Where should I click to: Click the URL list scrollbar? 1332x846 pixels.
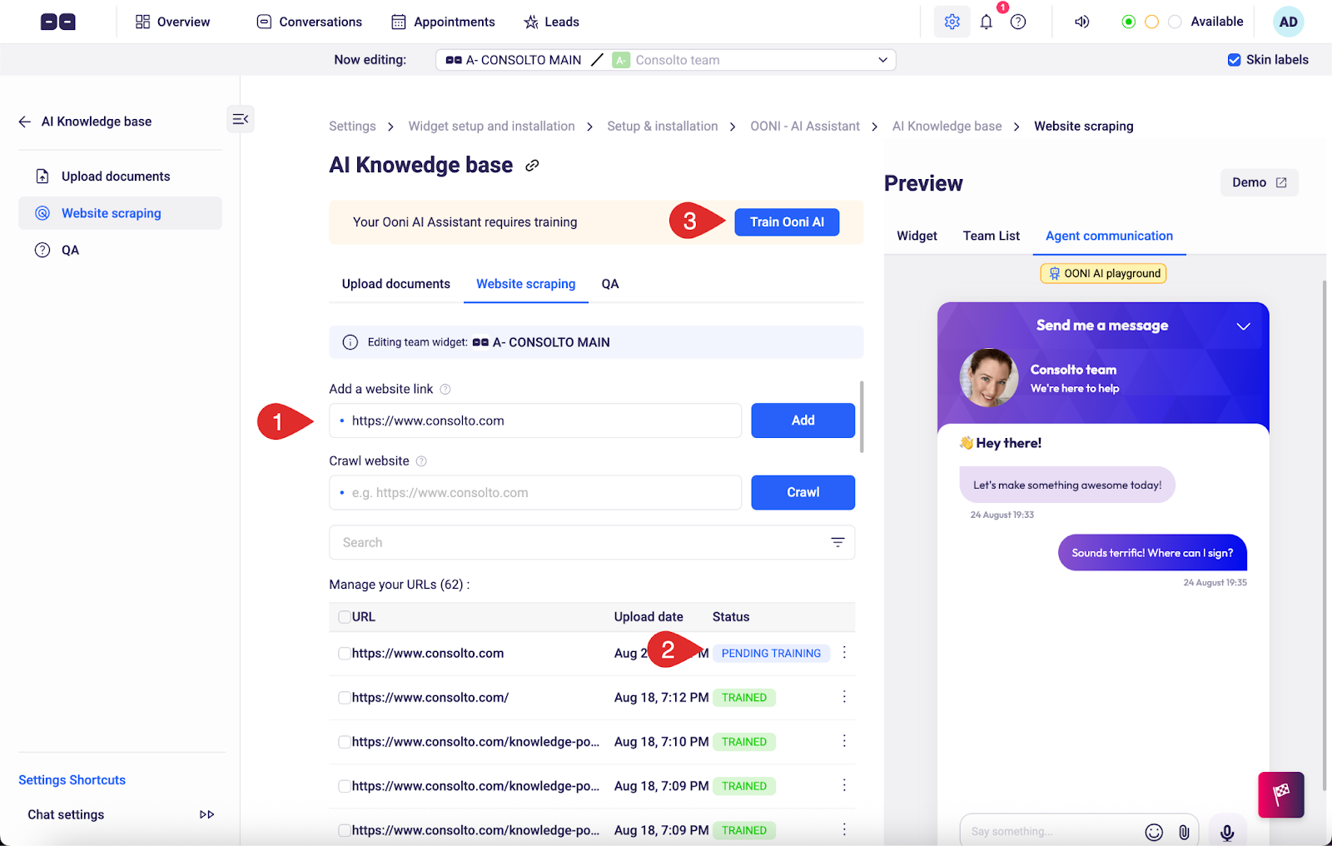[862, 416]
